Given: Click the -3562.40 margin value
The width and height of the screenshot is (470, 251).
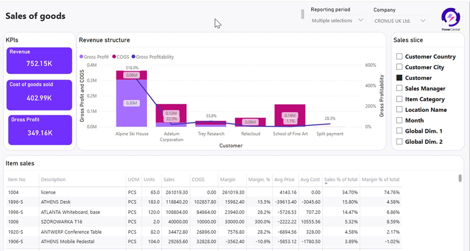Looking at the screenshot, I should [x=235, y=241].
